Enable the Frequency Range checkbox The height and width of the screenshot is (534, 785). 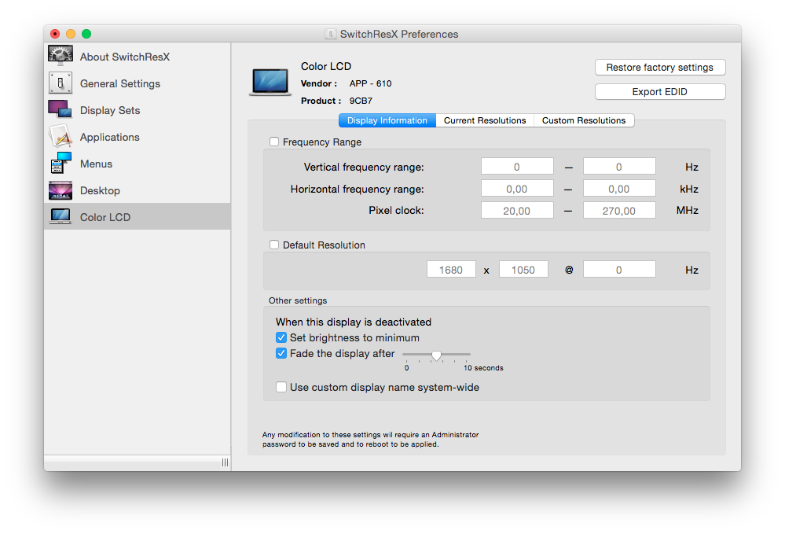click(274, 142)
